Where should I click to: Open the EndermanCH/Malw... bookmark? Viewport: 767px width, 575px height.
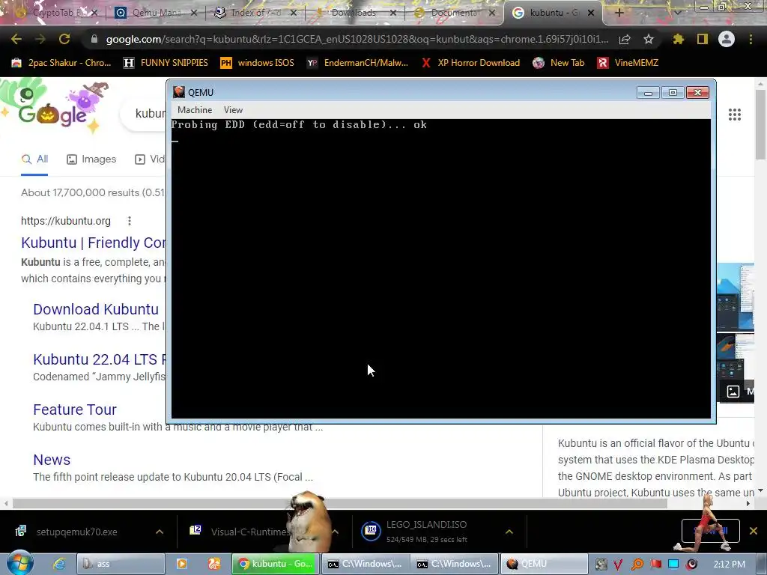[357, 63]
